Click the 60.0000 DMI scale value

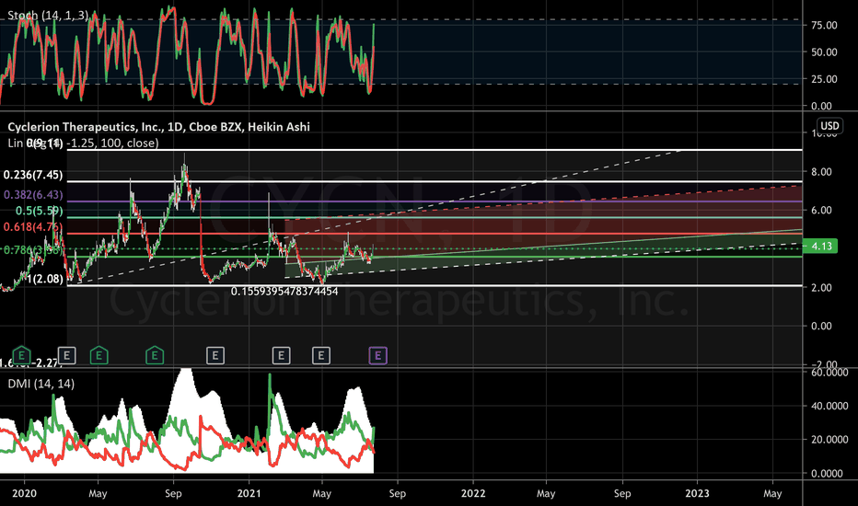point(829,372)
